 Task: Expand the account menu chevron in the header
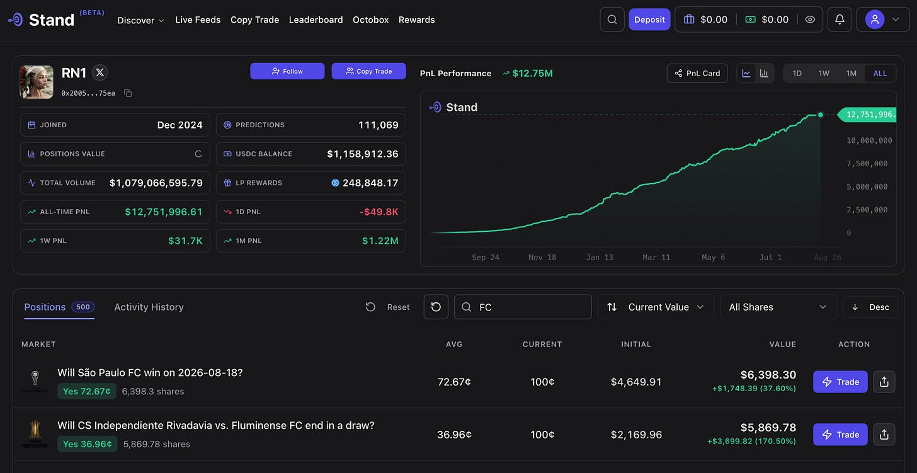896,20
